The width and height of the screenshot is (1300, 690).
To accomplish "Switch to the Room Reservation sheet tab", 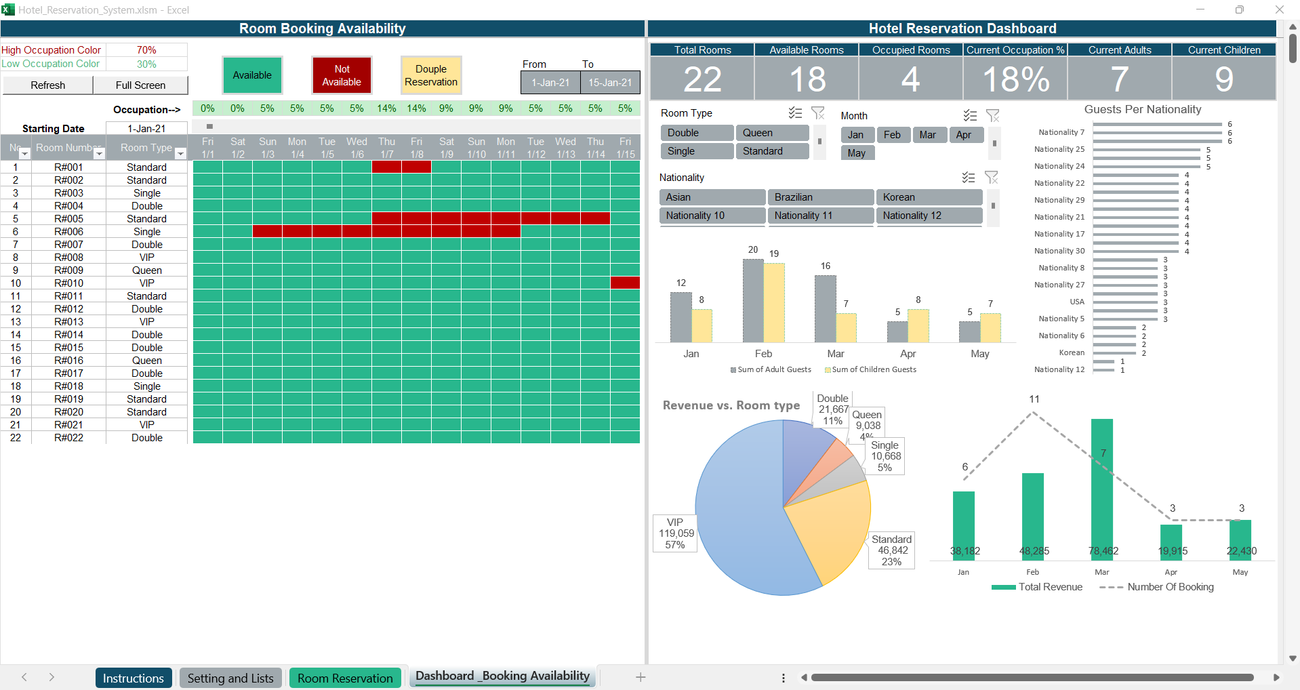I will 345,678.
